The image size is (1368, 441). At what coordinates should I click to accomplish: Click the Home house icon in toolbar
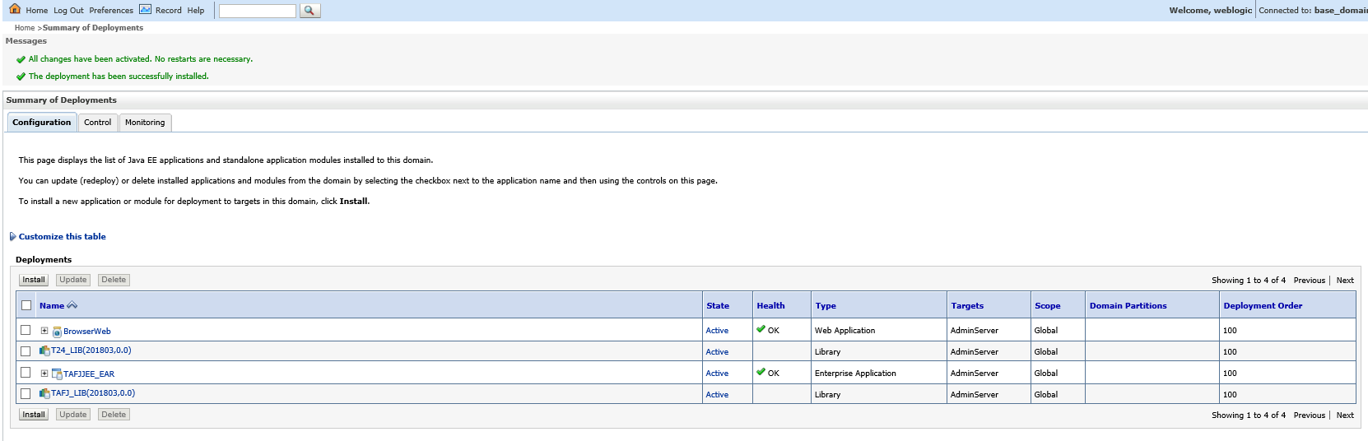[15, 9]
